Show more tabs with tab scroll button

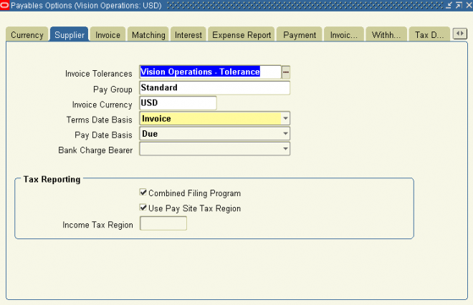coord(460,34)
